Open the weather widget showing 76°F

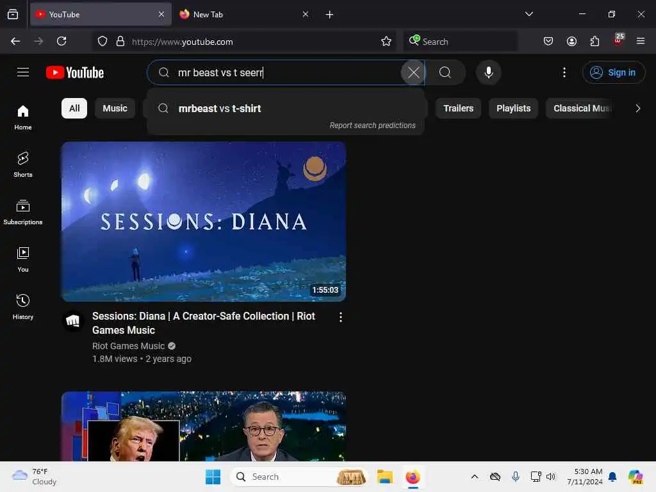coord(35,477)
